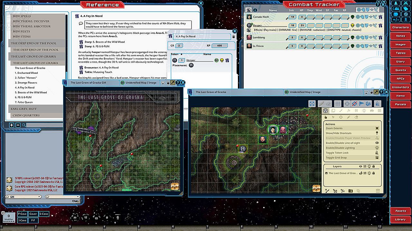Click the Hesper H token on the map
Image resolution: width=412 pixels, height=231 pixels.
click(x=243, y=149)
